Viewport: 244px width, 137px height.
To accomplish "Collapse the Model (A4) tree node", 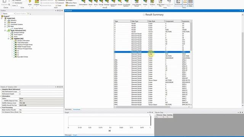I will (x=2, y=18).
